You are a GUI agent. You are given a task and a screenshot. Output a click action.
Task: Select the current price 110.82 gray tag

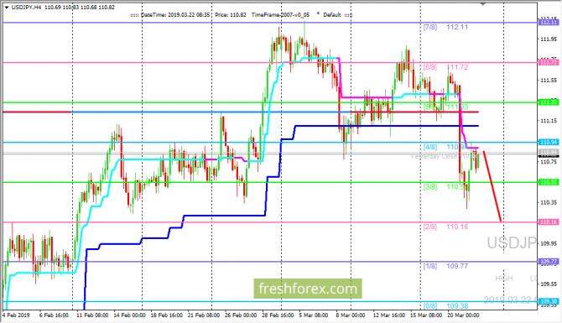point(549,153)
